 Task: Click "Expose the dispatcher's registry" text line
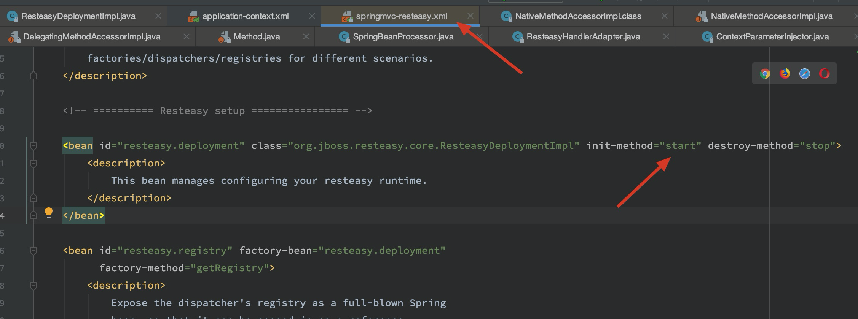pos(278,303)
